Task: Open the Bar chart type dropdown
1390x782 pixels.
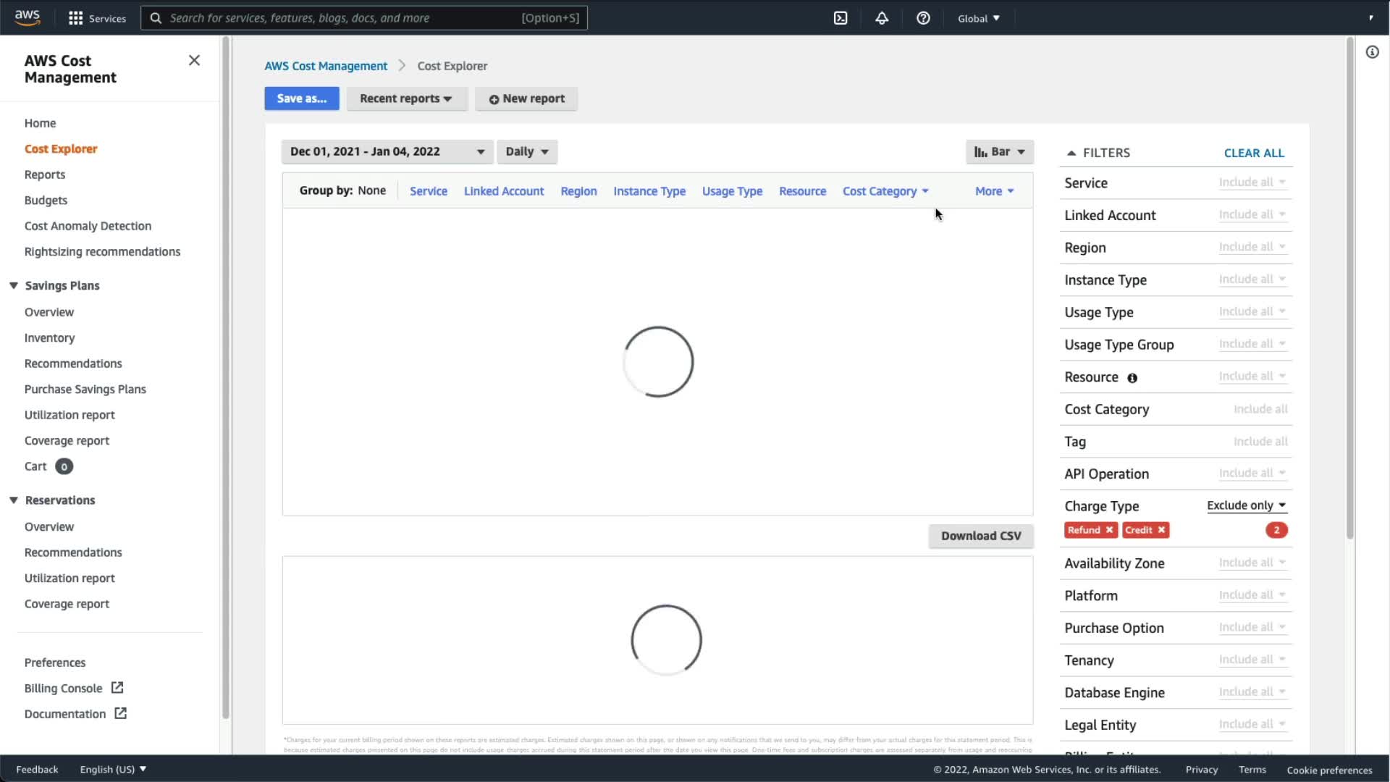Action: point(999,151)
